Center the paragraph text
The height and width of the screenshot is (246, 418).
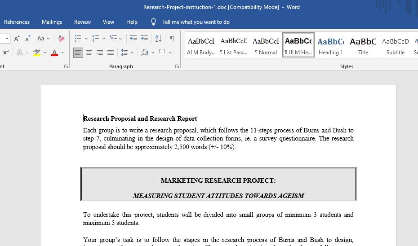[x=89, y=53]
